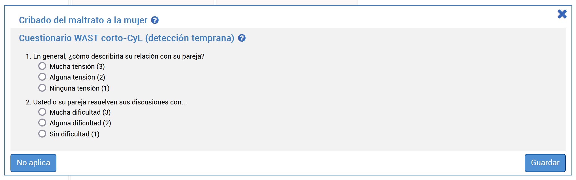Select the 'Mucha dificultad (3)' radio button
The image size is (576, 180).
(42, 112)
